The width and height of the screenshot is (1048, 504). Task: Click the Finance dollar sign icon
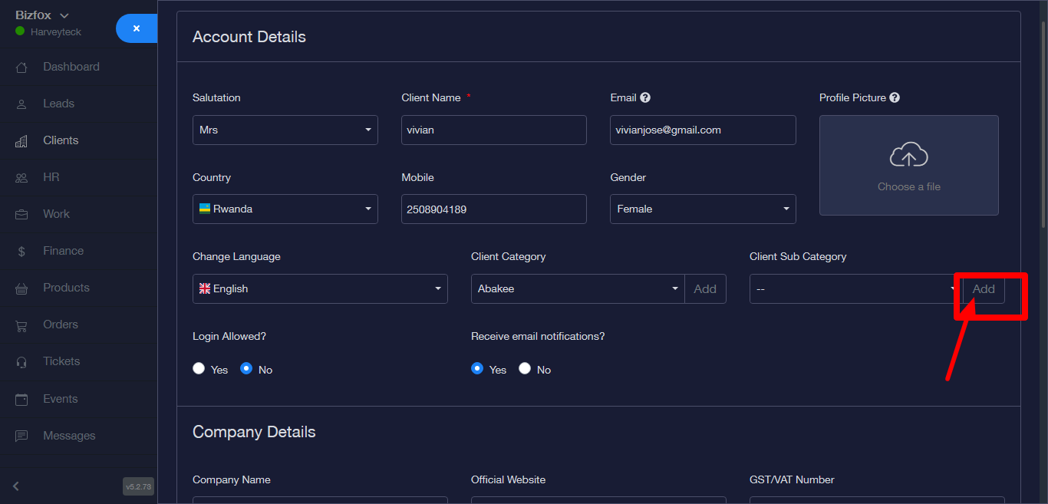point(21,252)
